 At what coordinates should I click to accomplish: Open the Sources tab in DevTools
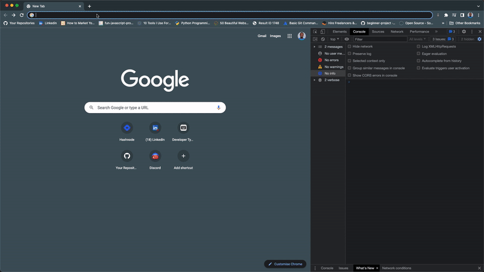click(x=378, y=31)
